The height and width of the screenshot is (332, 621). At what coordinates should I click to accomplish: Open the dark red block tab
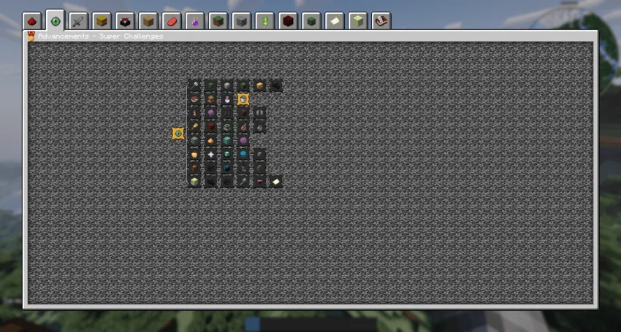click(288, 21)
